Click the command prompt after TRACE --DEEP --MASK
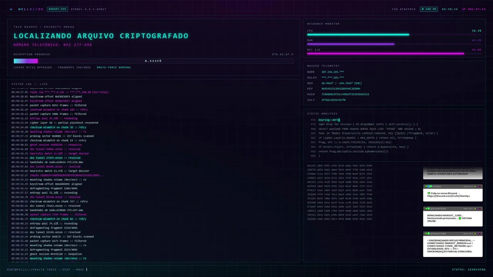 click(x=87, y=269)
